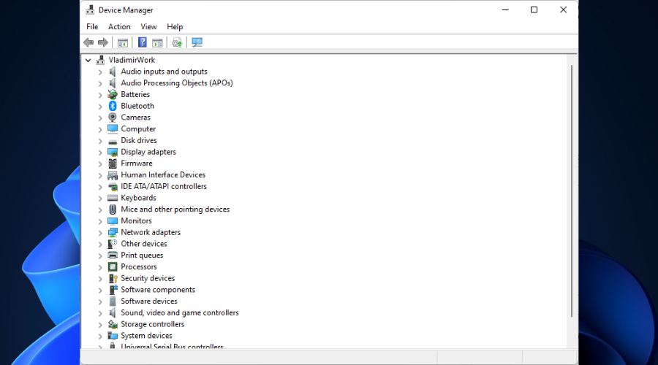The height and width of the screenshot is (365, 658).
Task: Select the Print queues label
Action: click(x=142, y=255)
